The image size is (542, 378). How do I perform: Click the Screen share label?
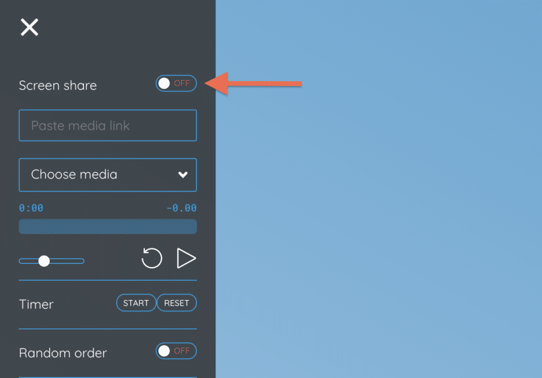[x=58, y=86]
